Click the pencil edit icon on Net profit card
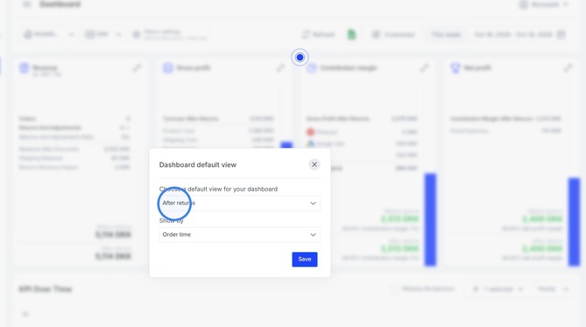This screenshot has height=327, width=586. (x=568, y=68)
